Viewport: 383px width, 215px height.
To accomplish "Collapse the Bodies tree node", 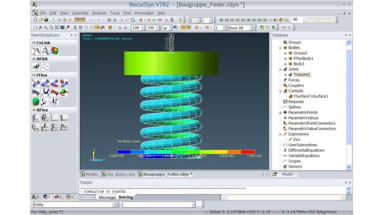I will coord(280,48).
